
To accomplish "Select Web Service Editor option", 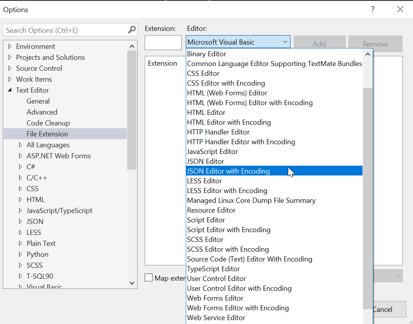I will (274, 318).
